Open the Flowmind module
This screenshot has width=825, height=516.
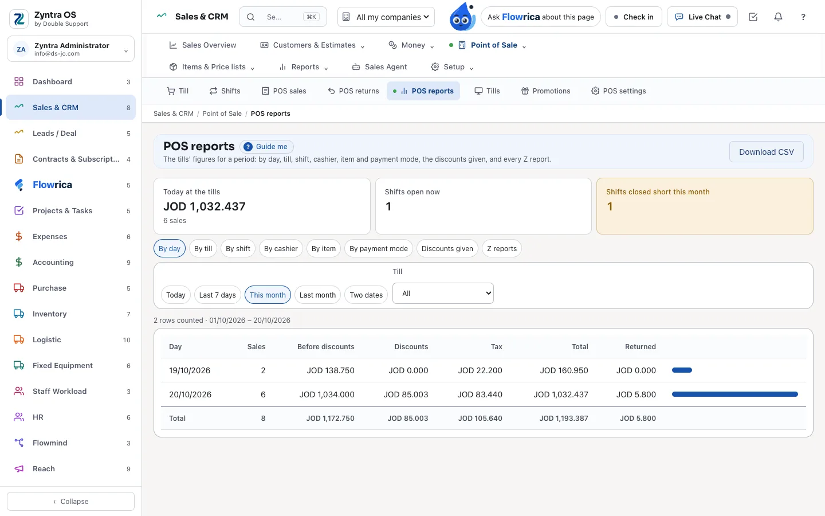coord(71,443)
